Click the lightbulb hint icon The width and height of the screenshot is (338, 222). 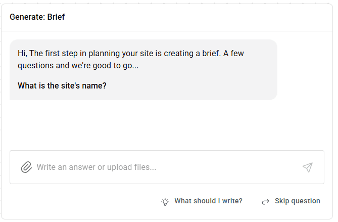point(165,201)
